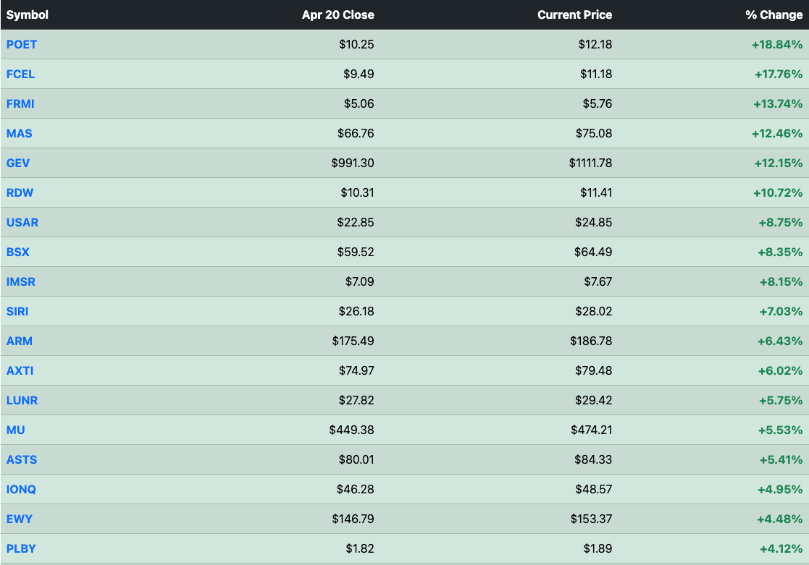Click the MU ticker link
The image size is (809, 565).
(15, 430)
